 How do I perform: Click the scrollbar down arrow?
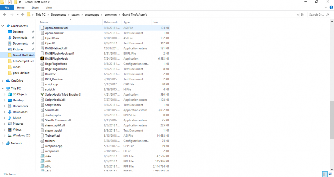tap(332, 169)
